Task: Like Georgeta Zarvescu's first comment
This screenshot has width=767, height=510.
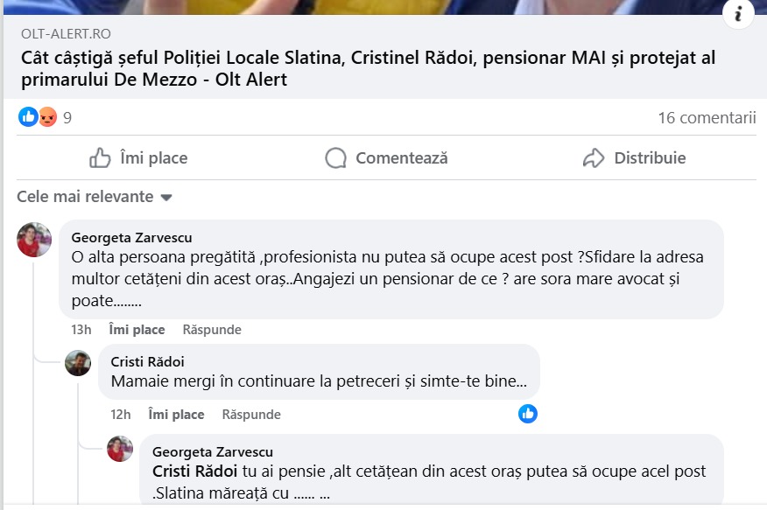Action: tap(137, 330)
